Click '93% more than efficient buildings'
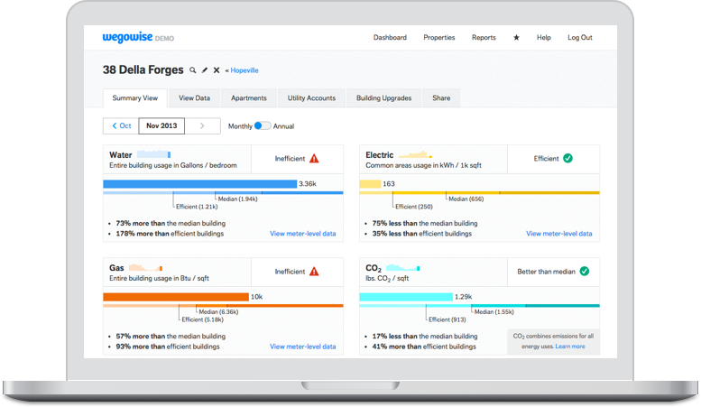The height and width of the screenshot is (407, 701). click(x=168, y=347)
